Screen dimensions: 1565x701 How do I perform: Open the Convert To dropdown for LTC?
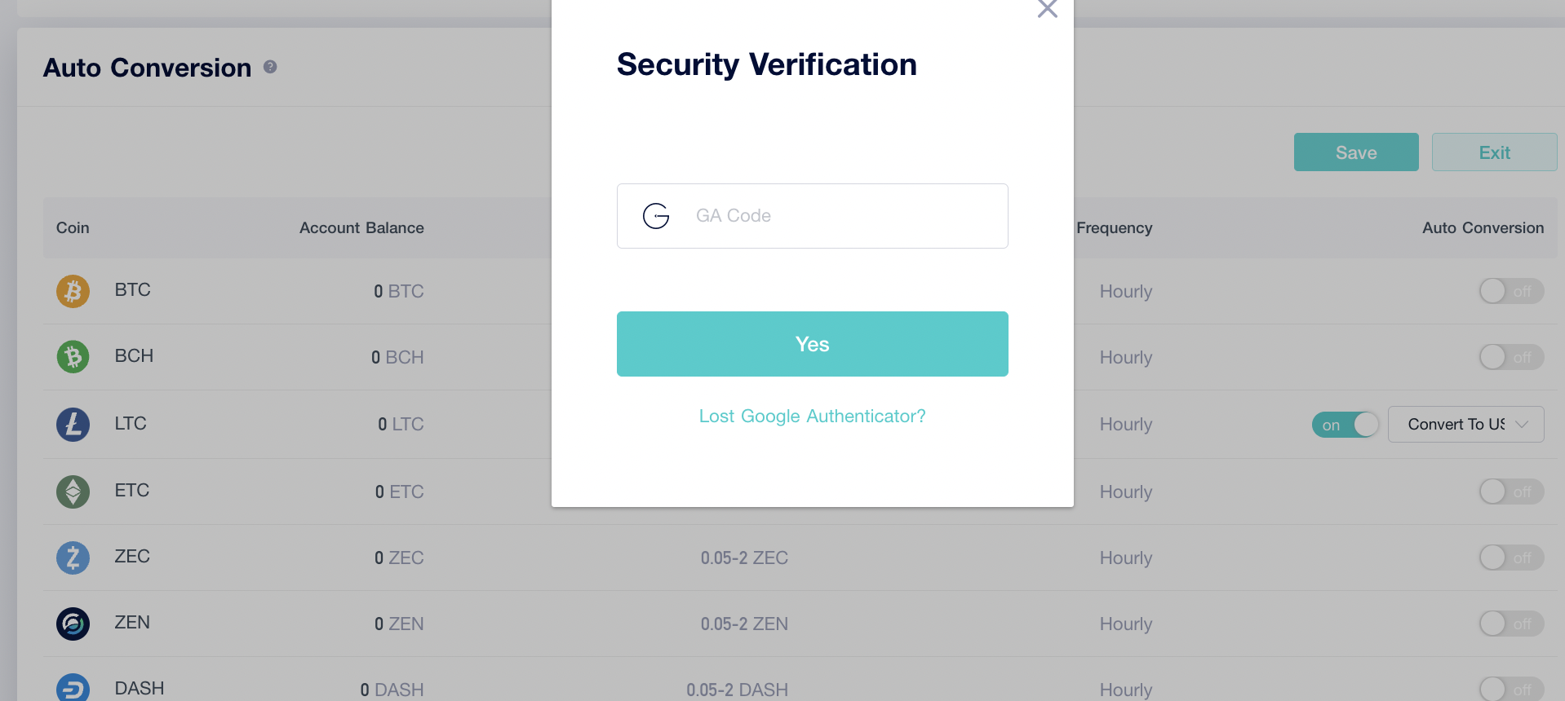pyautogui.click(x=1465, y=425)
